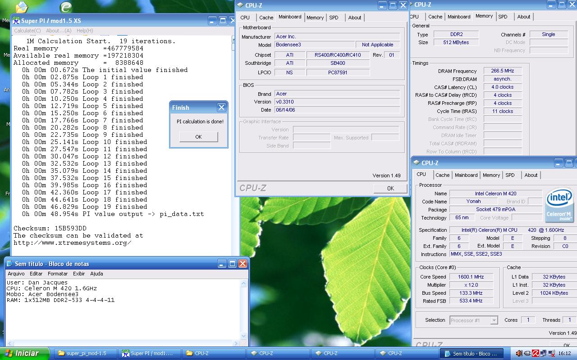Open the Iniciar start button
Image resolution: width=577 pixels, height=360 pixels.
pyautogui.click(x=25, y=353)
